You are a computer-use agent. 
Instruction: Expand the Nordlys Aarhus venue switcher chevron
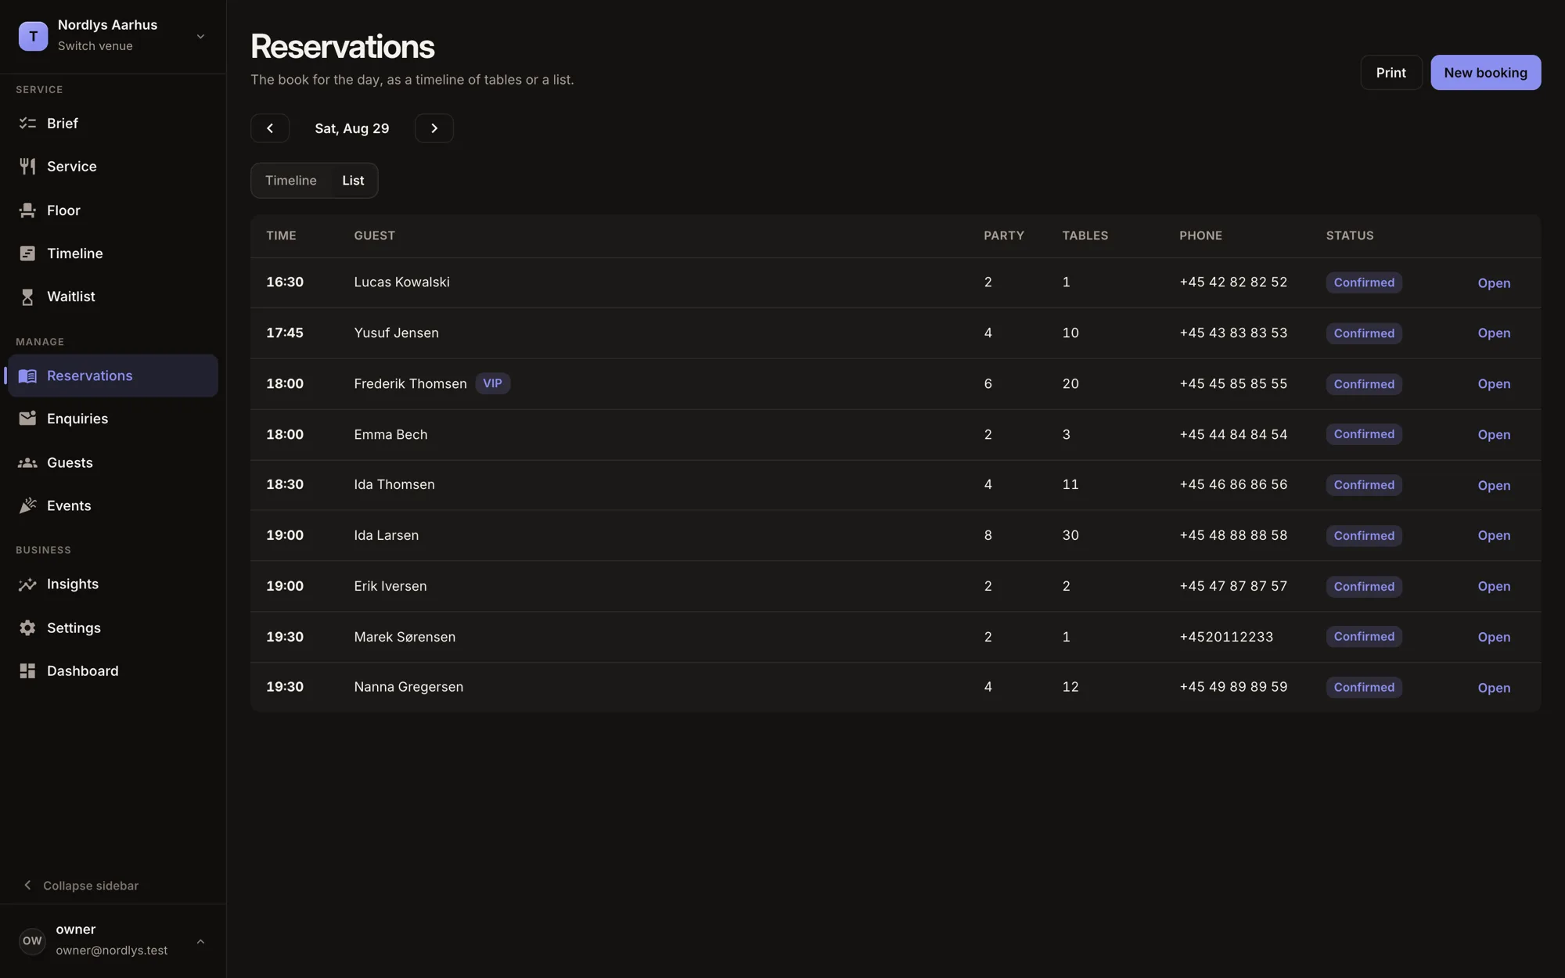coord(200,36)
